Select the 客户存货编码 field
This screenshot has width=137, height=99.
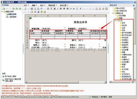[127, 33]
